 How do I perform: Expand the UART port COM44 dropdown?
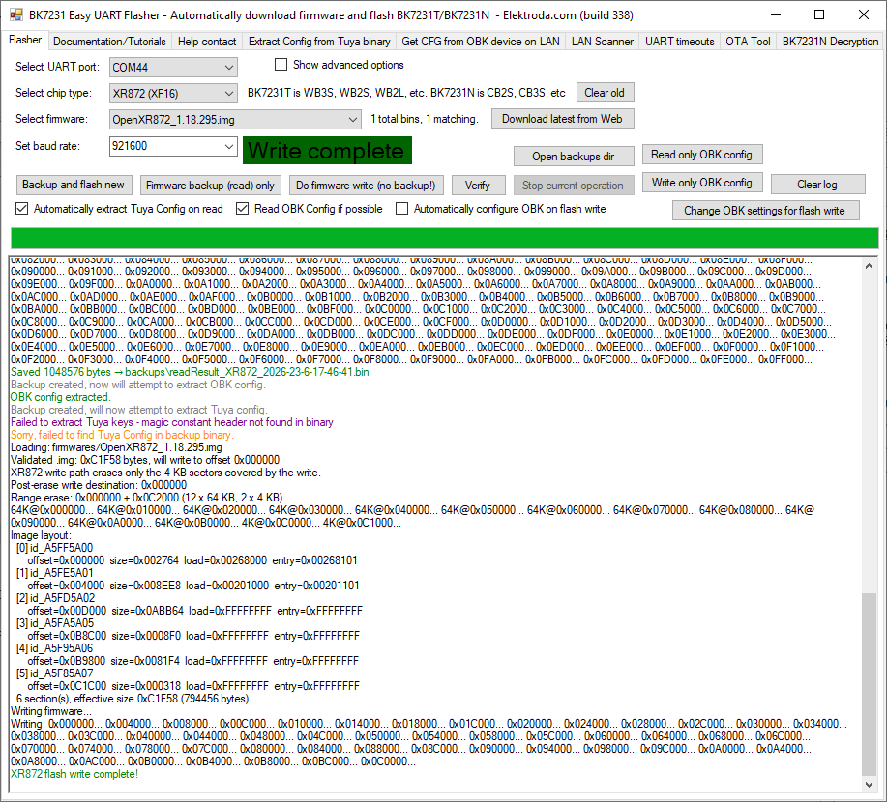coord(228,68)
